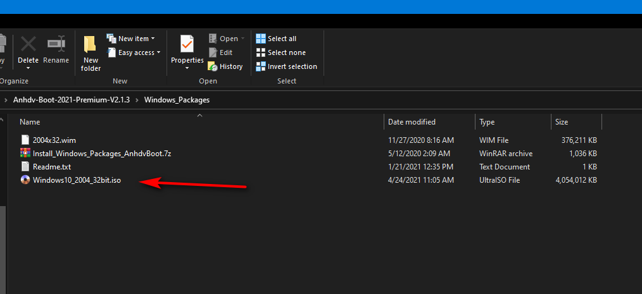Screen dimensions: 642x294
Task: Create a New folder
Action: (x=91, y=54)
